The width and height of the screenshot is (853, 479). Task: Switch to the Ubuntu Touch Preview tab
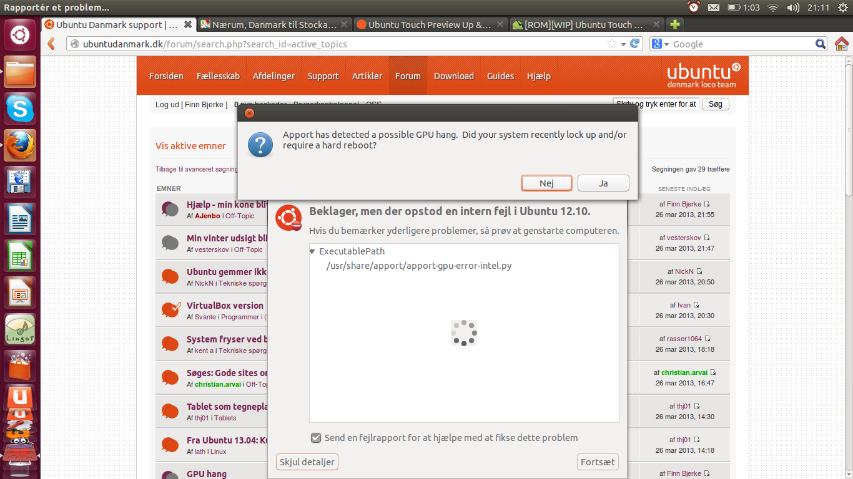430,25
